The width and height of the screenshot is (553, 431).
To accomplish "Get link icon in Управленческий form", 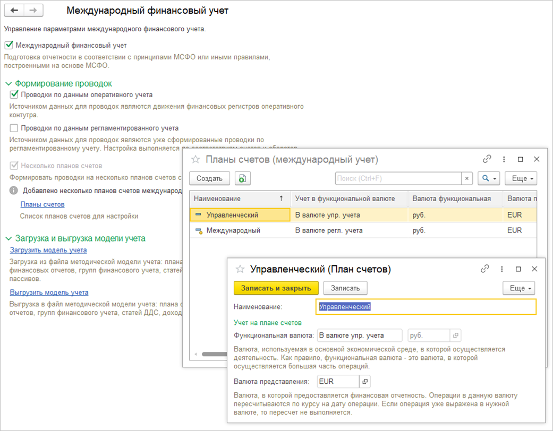I will [485, 269].
